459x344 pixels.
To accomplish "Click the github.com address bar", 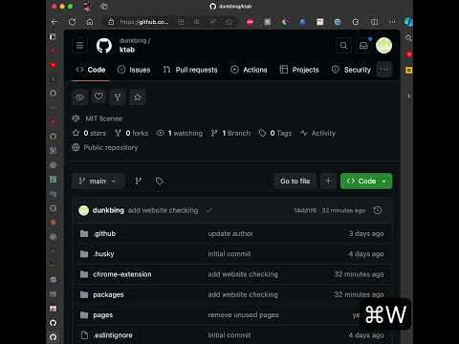I will tap(144, 22).
